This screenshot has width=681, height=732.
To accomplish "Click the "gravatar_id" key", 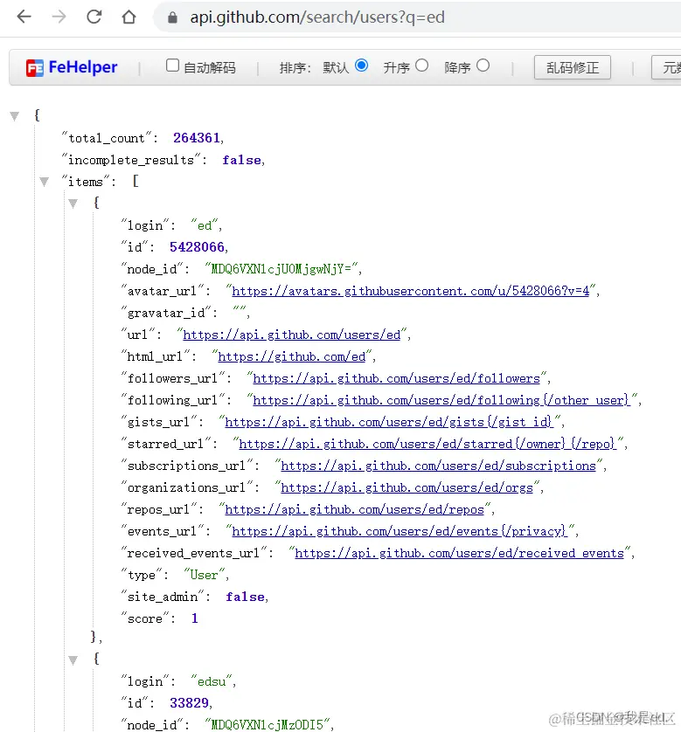I will pyautogui.click(x=166, y=313).
